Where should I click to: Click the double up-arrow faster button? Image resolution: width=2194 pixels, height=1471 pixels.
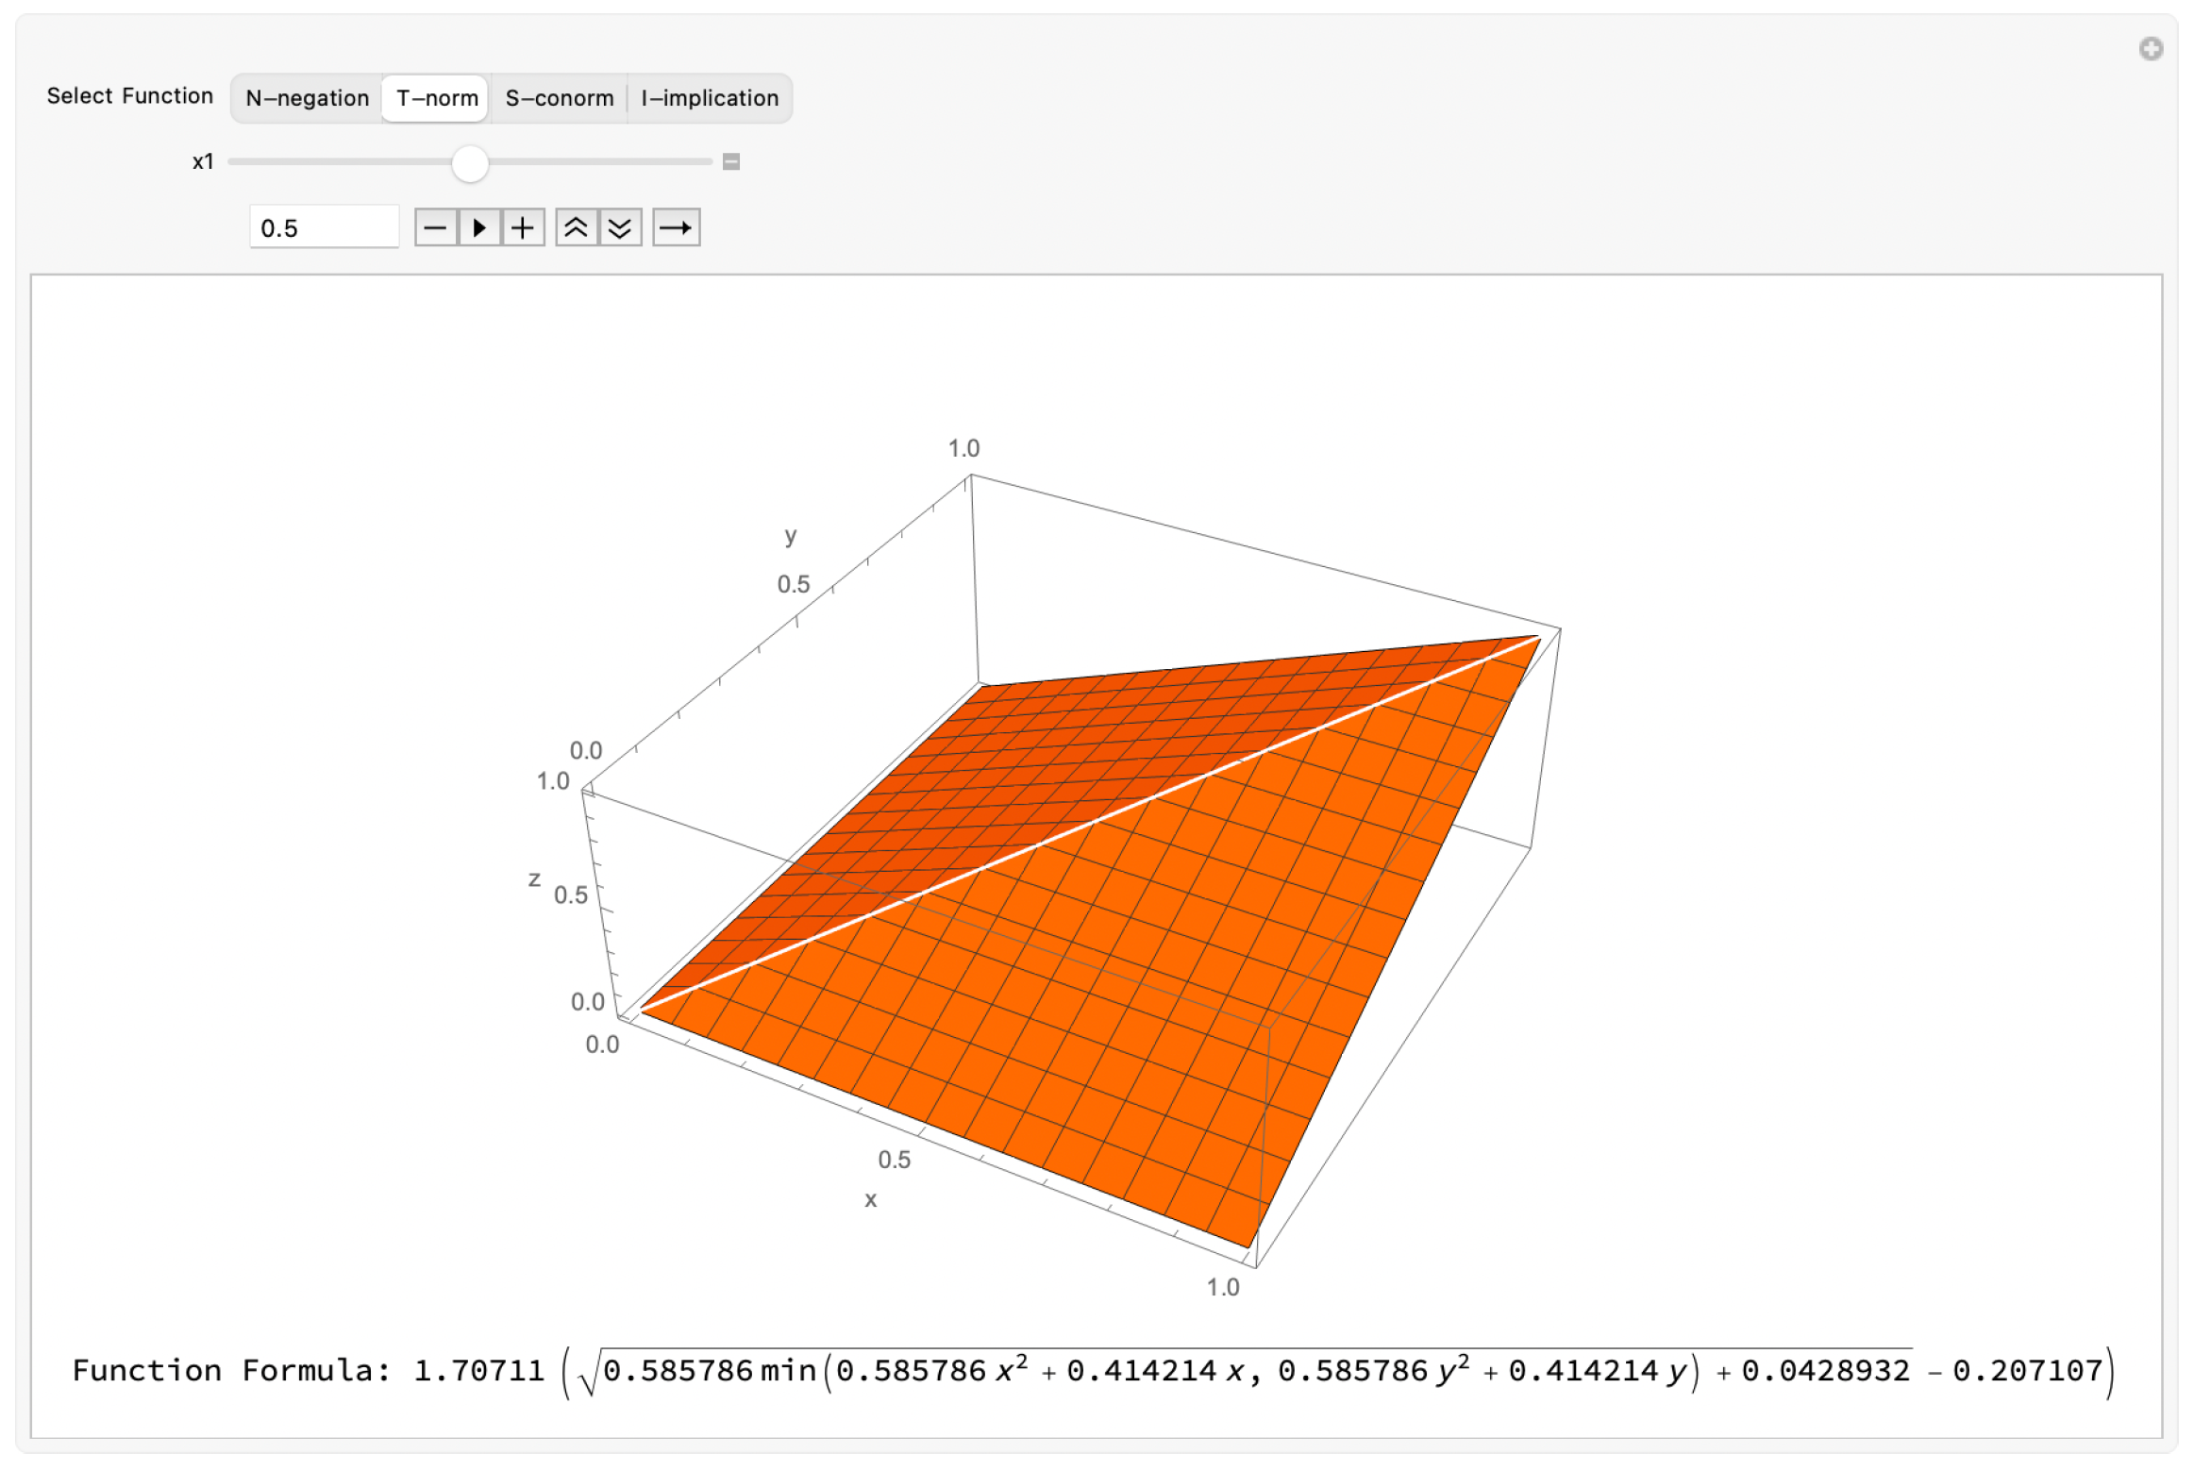click(576, 227)
